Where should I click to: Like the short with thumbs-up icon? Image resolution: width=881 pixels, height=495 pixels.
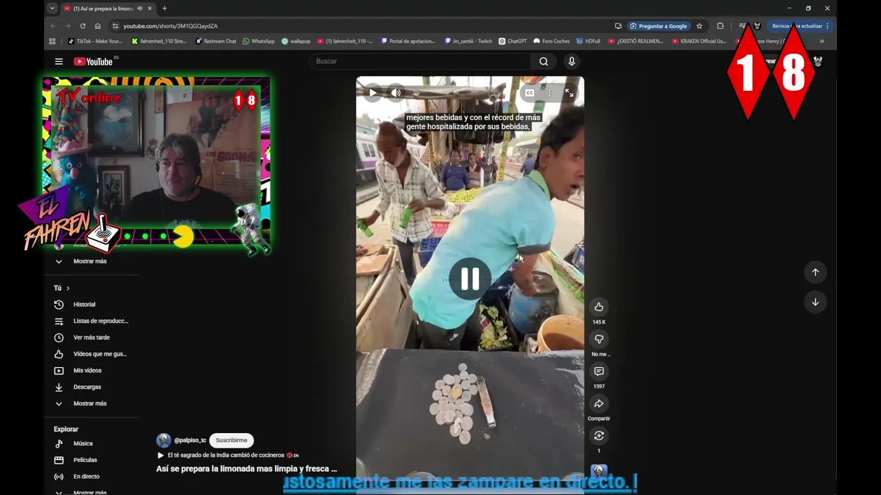(x=599, y=307)
